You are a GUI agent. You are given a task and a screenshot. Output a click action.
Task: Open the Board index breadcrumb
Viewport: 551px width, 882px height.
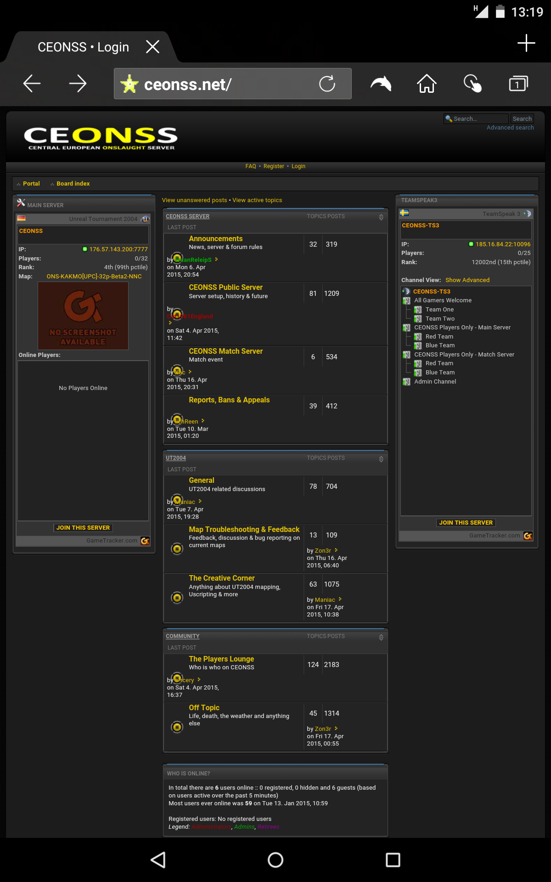[73, 184]
